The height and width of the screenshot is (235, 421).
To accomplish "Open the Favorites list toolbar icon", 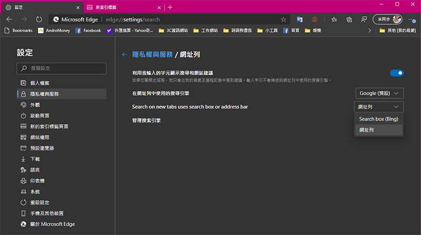I will (334, 19).
